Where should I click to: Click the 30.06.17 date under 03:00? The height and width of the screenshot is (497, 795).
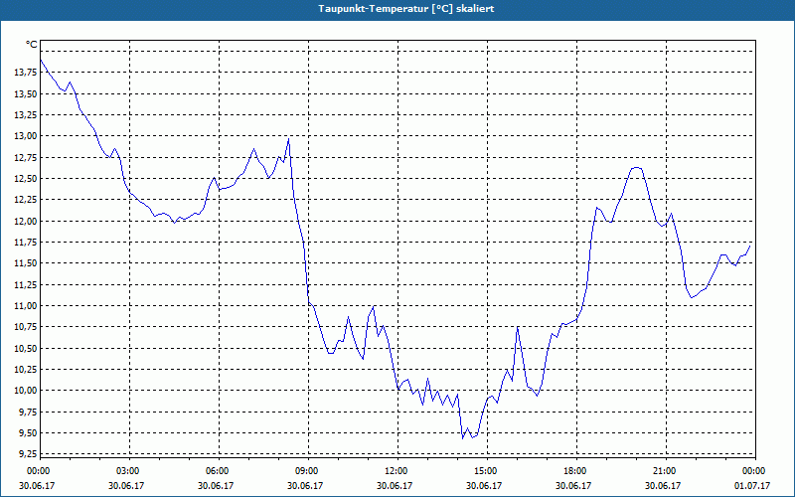[x=126, y=485]
